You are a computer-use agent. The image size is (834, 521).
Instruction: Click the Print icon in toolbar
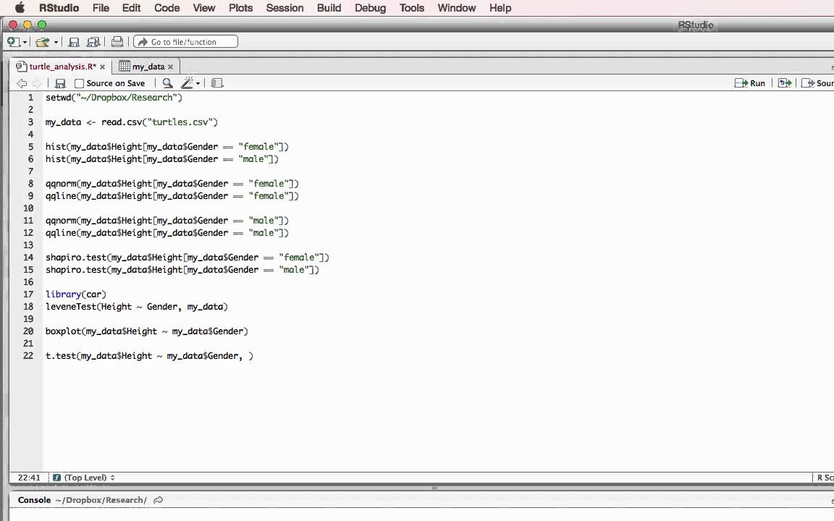click(x=117, y=41)
